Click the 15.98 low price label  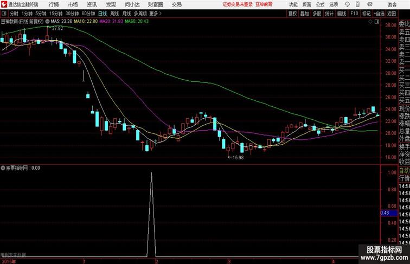[x=238, y=157]
